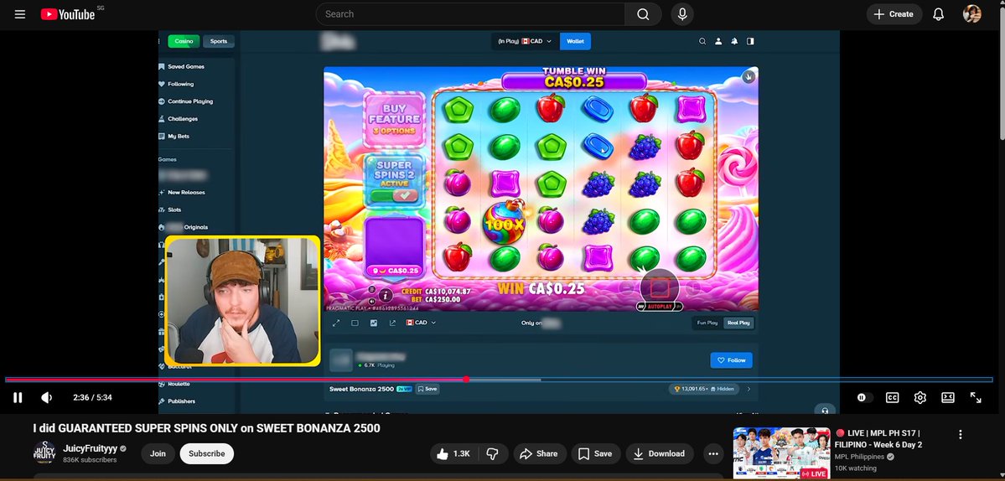Viewport: 1005px width, 481px height.
Task: Join the JuicyFruityyy channel
Action: pyautogui.click(x=158, y=453)
